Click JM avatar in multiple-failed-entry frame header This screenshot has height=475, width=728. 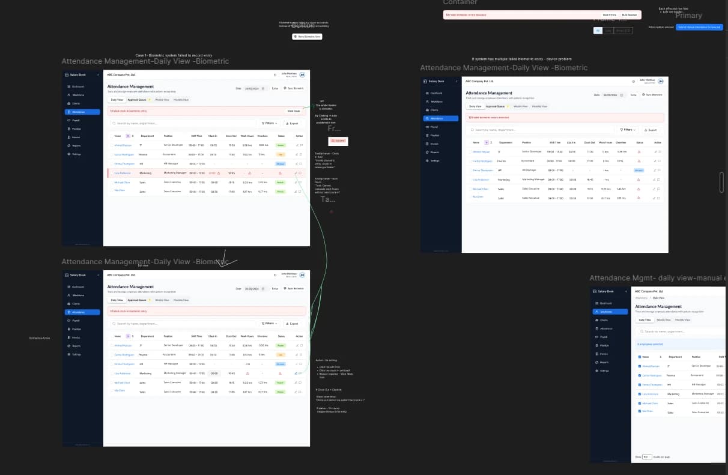pyautogui.click(x=661, y=81)
